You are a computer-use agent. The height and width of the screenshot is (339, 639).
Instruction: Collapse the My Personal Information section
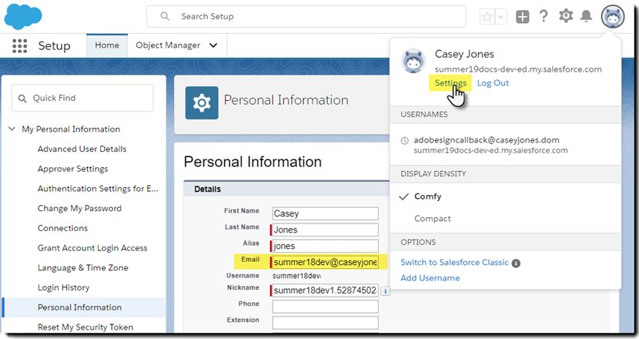pos(12,129)
